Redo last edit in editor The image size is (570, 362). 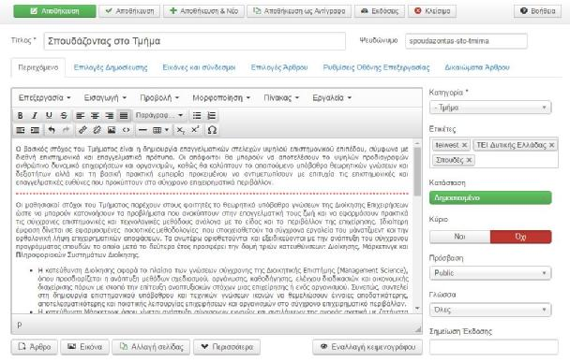tap(66, 130)
